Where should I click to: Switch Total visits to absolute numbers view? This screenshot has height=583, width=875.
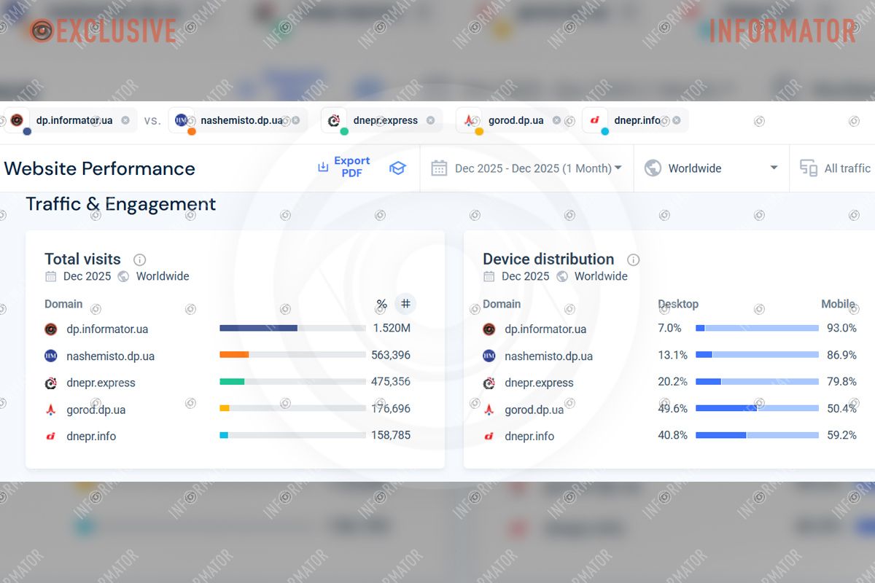405,304
